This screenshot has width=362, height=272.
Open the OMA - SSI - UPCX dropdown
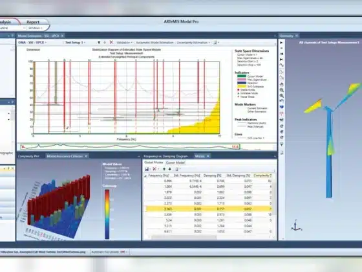32,43
